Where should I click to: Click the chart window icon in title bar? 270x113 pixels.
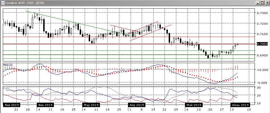3,3
